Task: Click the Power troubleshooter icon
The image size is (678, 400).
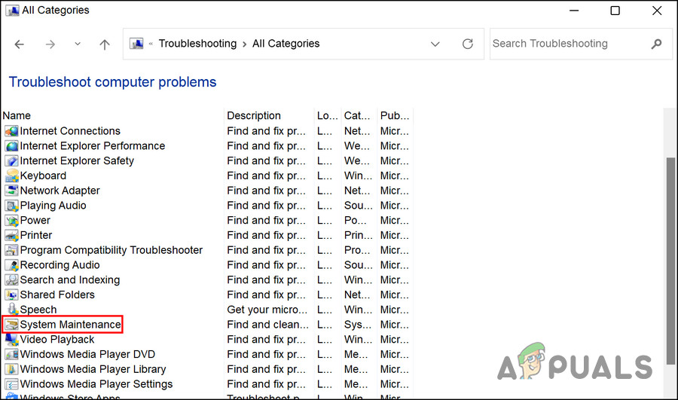Action: 11,221
